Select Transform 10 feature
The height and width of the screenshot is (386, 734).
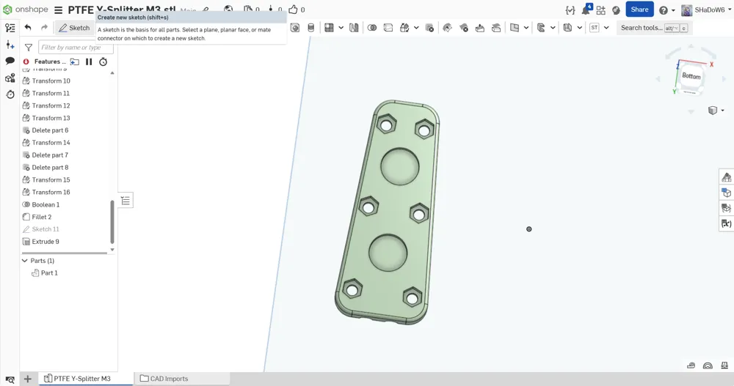(51, 81)
